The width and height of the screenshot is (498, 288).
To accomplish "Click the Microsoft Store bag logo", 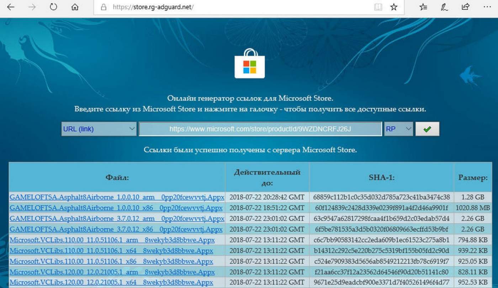I will coord(249,63).
